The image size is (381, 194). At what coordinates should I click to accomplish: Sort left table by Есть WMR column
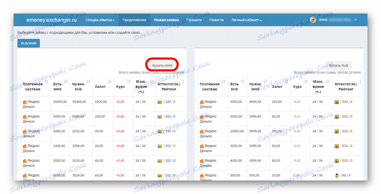[66, 81]
